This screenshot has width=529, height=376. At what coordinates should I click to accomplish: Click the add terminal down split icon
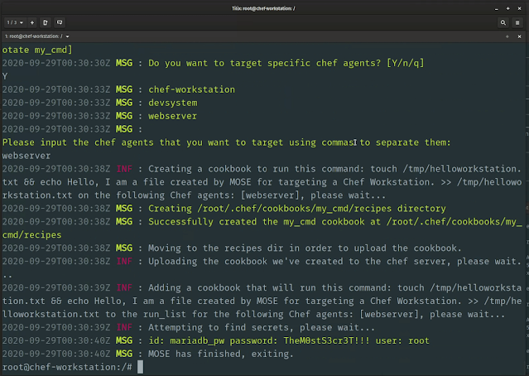tap(60, 22)
